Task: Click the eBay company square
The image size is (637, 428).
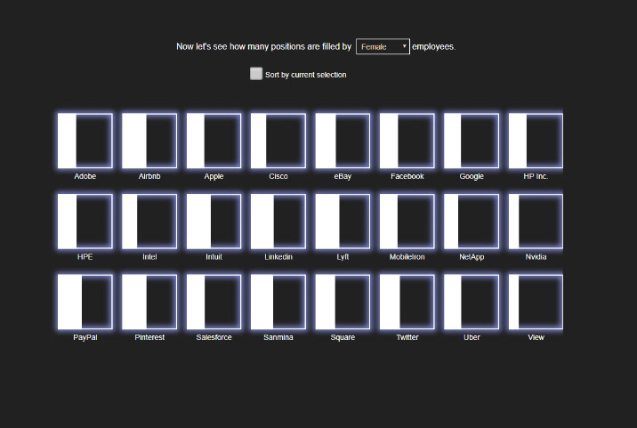Action: click(x=343, y=141)
